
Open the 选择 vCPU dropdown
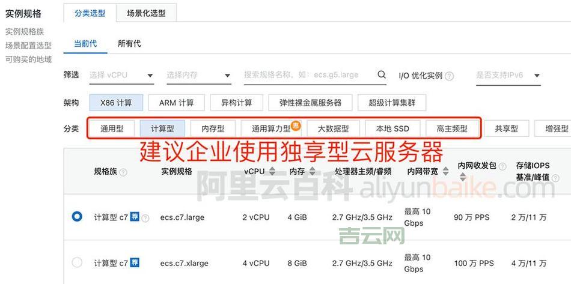(121, 76)
